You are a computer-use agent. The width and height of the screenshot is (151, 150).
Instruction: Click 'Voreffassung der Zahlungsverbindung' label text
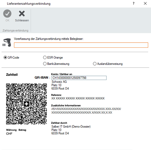pos(49,39)
